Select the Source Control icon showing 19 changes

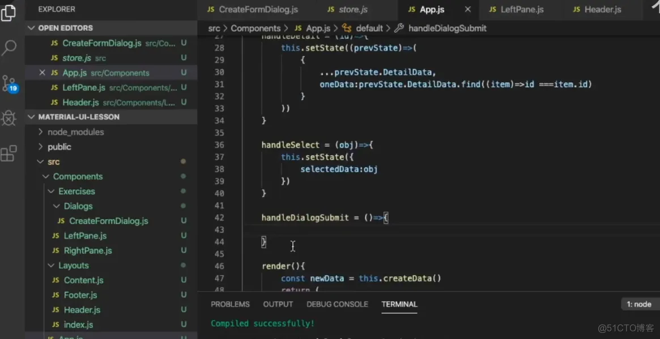9,82
